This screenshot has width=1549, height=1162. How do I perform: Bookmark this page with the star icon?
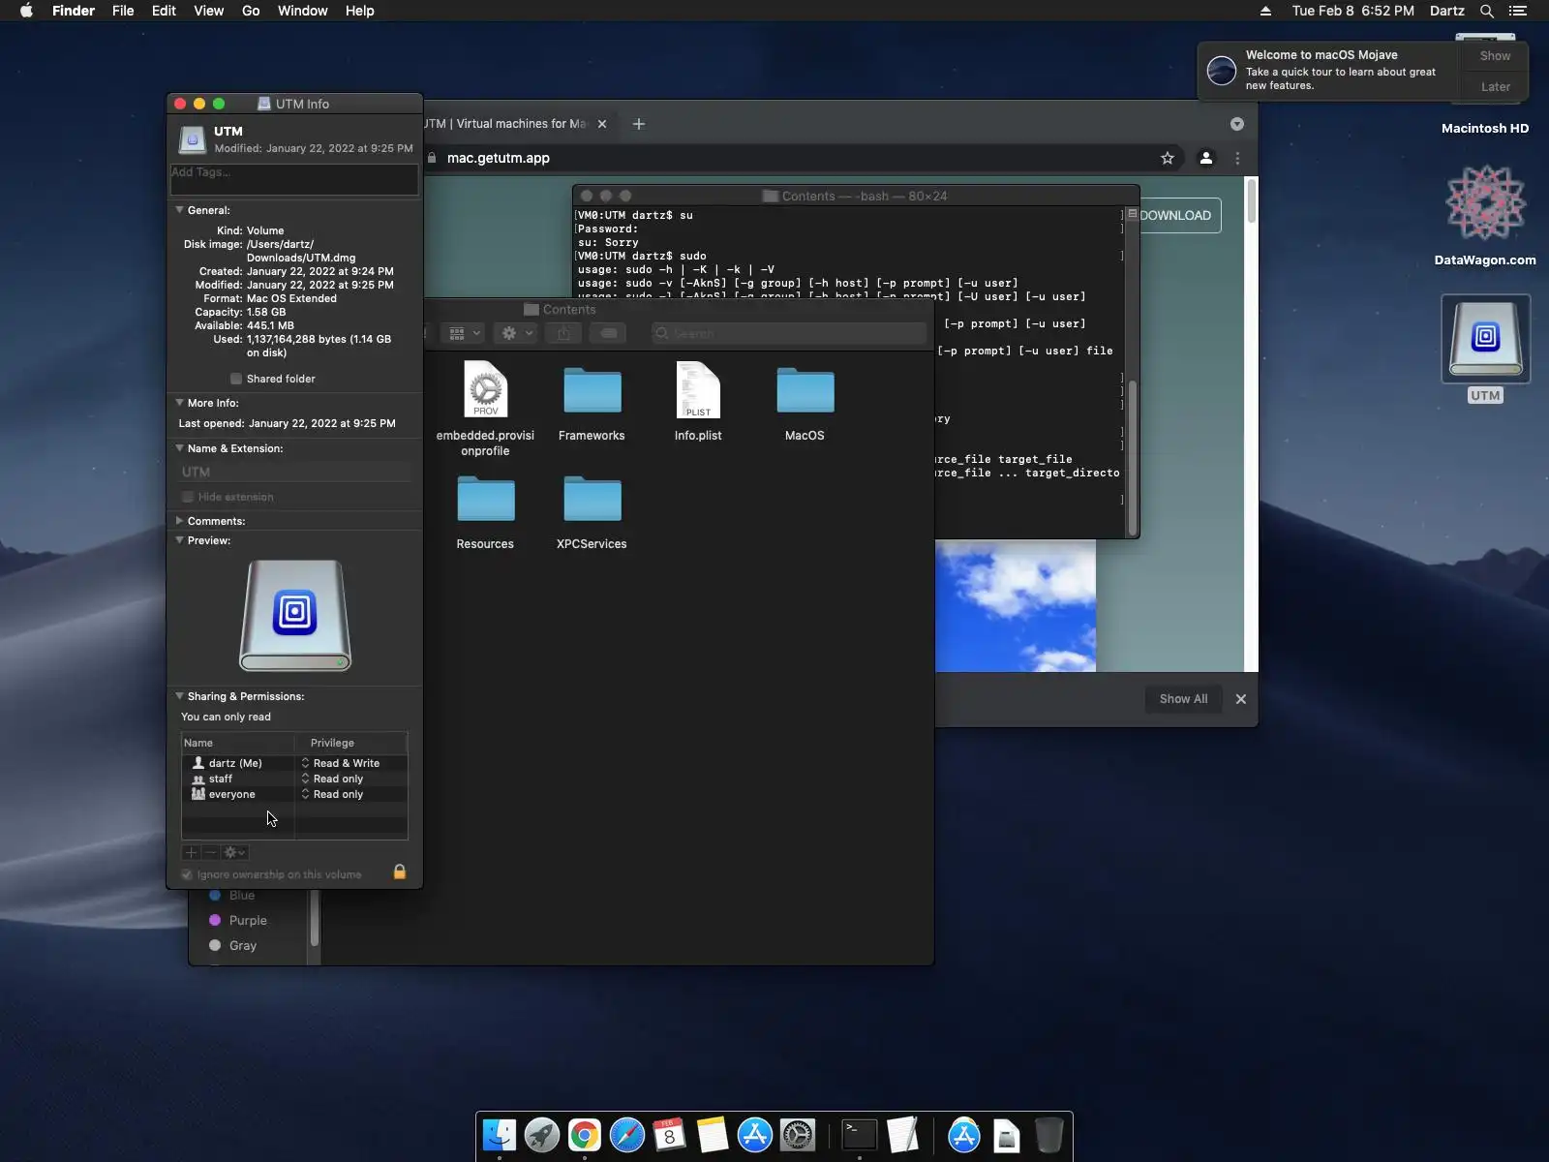pyautogui.click(x=1168, y=158)
